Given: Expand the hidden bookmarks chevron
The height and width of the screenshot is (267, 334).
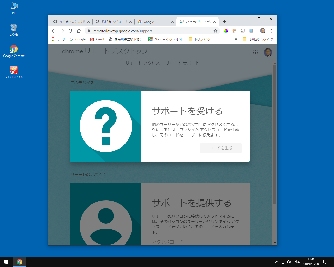Looking at the screenshot, I should click(236, 39).
